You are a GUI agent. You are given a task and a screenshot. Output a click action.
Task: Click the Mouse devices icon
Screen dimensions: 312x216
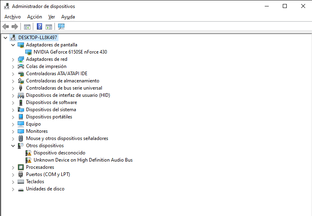21,138
